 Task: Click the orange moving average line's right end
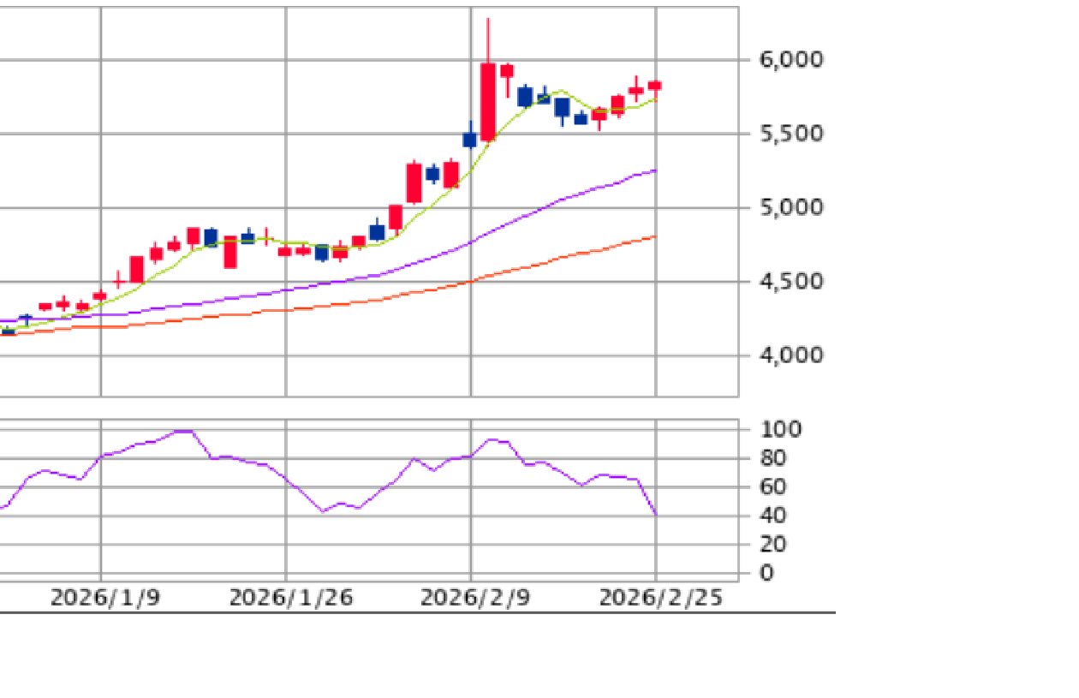[x=655, y=236]
